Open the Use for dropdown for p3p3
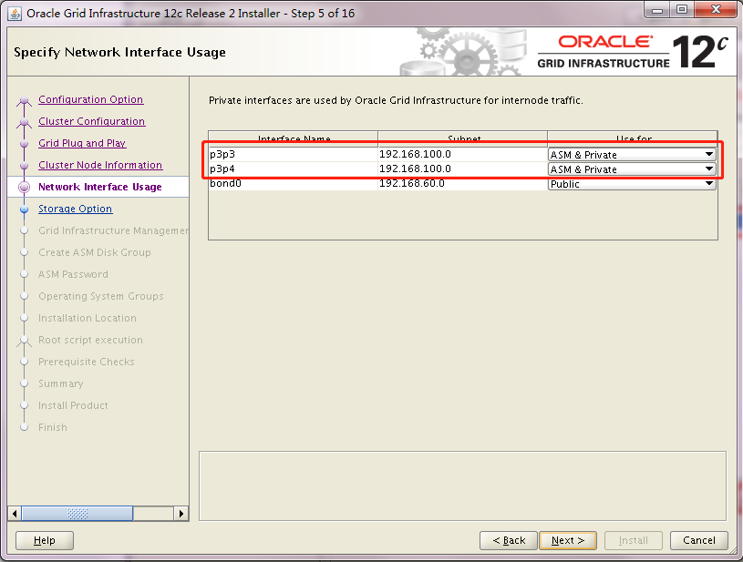743x562 pixels. click(x=632, y=155)
